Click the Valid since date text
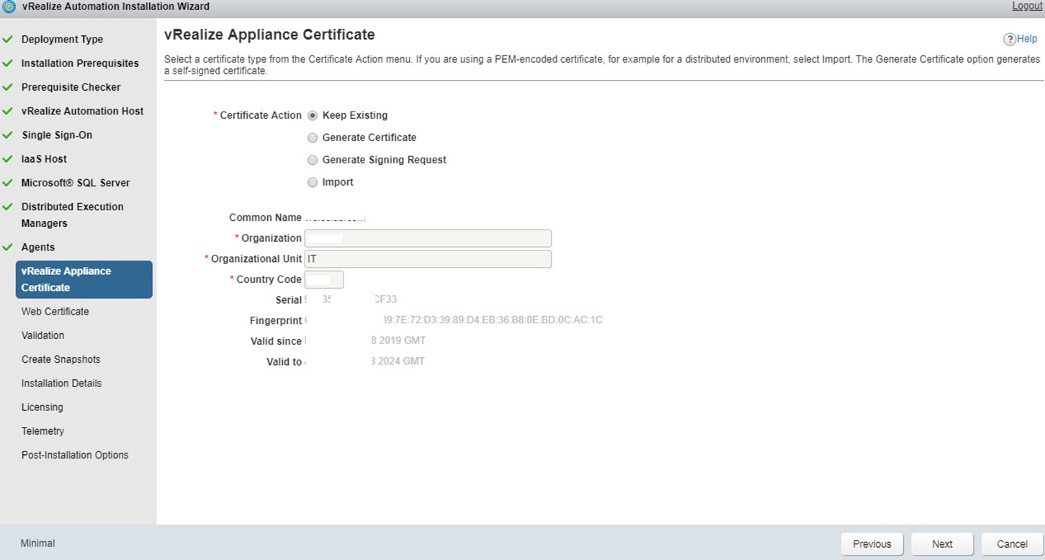 coord(365,340)
